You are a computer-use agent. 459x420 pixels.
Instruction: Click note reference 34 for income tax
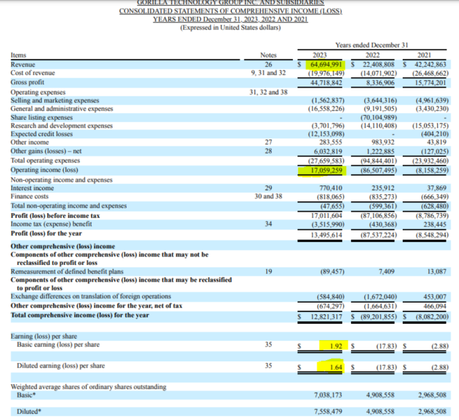(x=268, y=224)
